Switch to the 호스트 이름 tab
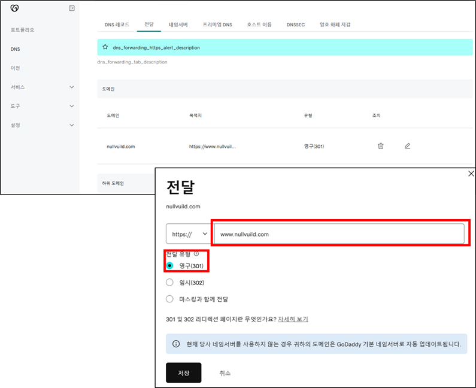Screen dimensions: 476x388 coord(259,25)
